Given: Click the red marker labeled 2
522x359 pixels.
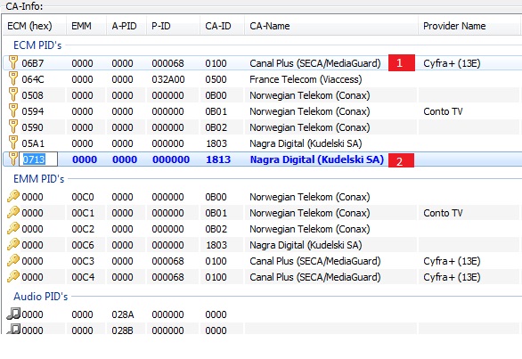Looking at the screenshot, I should coord(401,160).
